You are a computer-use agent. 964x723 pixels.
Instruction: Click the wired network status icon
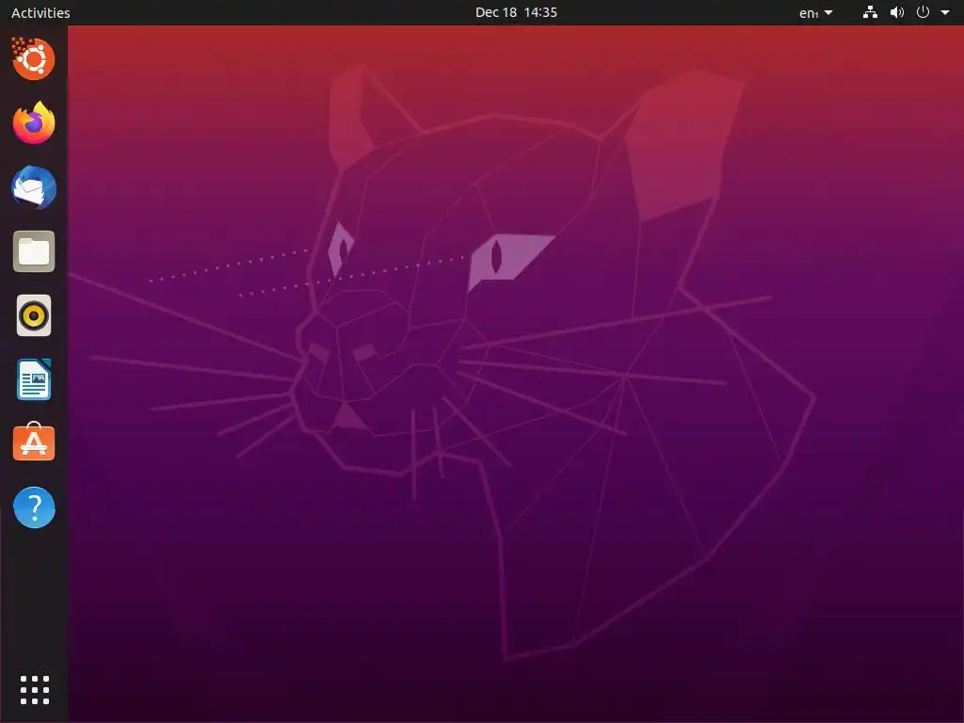point(870,12)
